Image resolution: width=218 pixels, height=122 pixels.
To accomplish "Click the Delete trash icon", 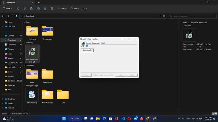I will [x=52, y=8].
